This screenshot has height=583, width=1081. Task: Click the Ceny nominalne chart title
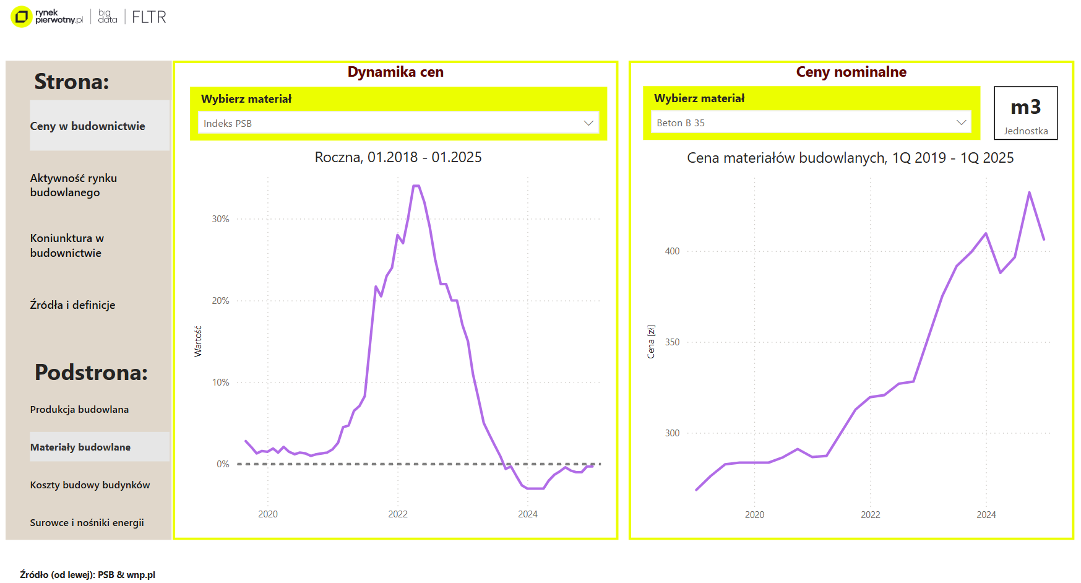[851, 72]
